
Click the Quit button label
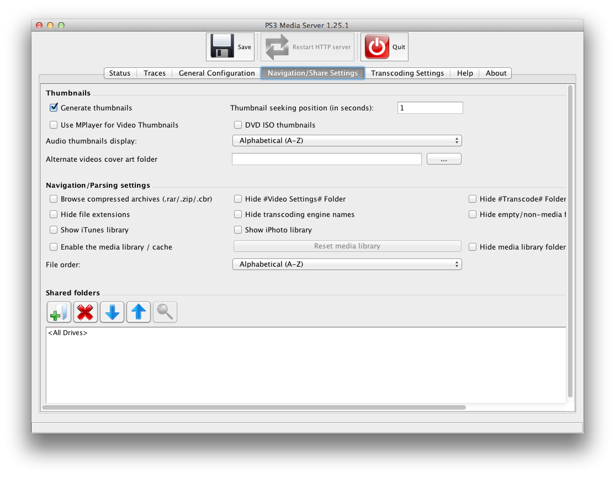pyautogui.click(x=399, y=47)
